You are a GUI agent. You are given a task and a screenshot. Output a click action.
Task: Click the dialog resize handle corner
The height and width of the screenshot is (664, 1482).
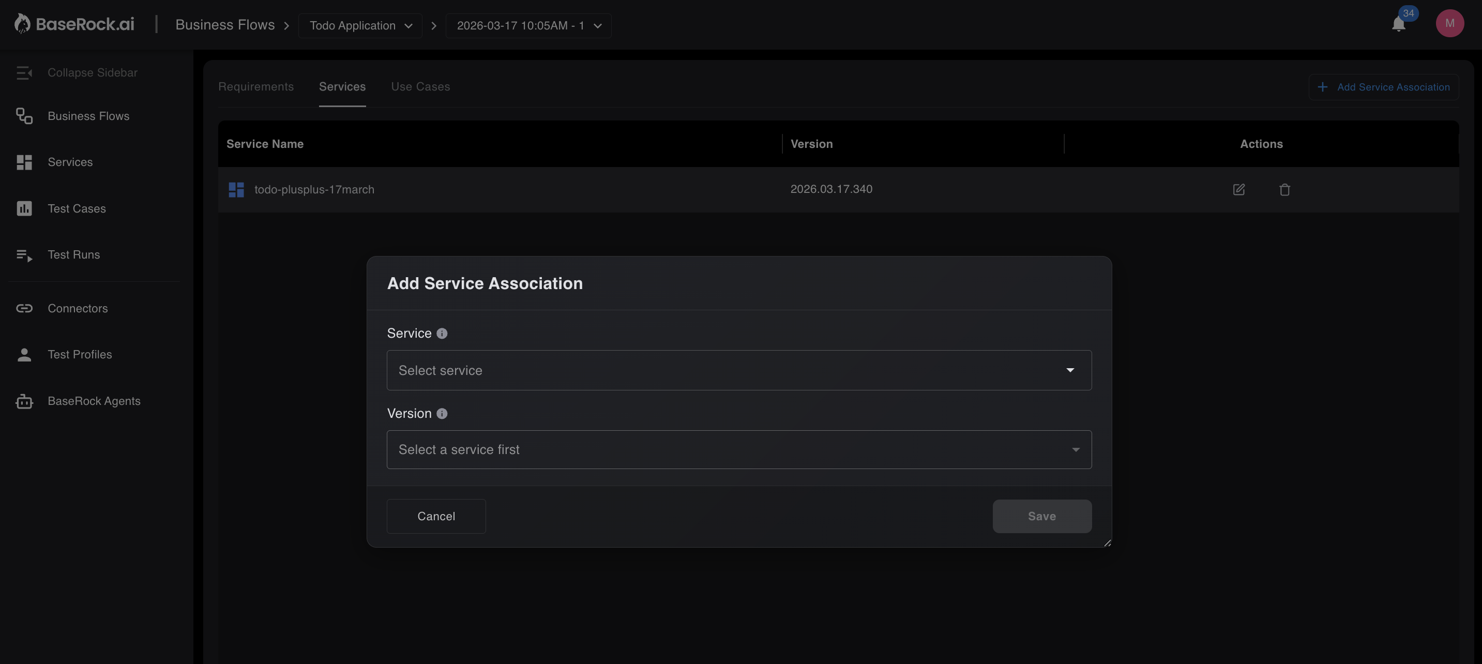(1107, 542)
